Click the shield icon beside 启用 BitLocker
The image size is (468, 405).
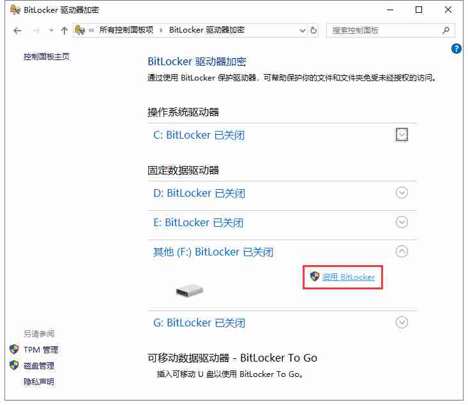[314, 276]
